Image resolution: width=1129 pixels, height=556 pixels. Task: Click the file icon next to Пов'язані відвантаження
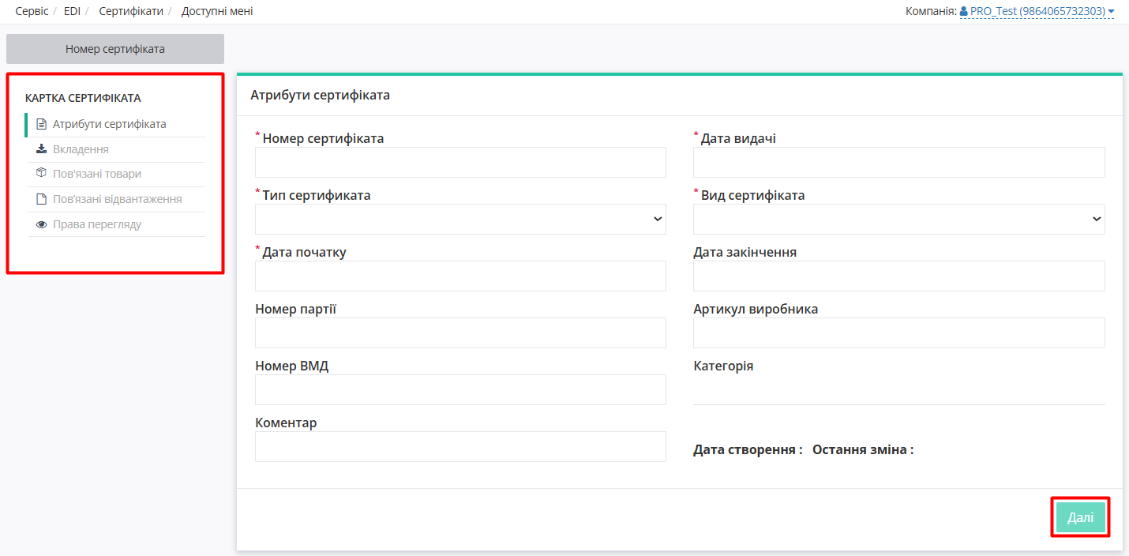42,199
